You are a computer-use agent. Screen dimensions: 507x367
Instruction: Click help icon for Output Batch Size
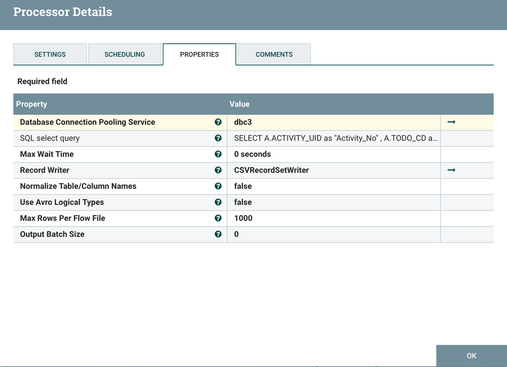click(218, 234)
